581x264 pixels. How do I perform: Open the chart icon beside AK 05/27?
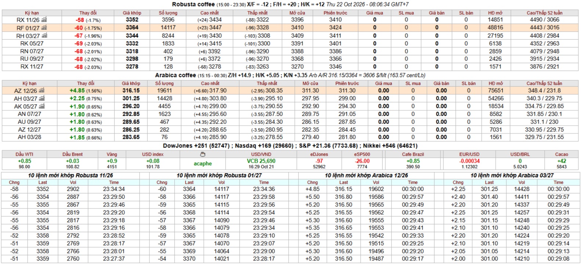pos(41,106)
